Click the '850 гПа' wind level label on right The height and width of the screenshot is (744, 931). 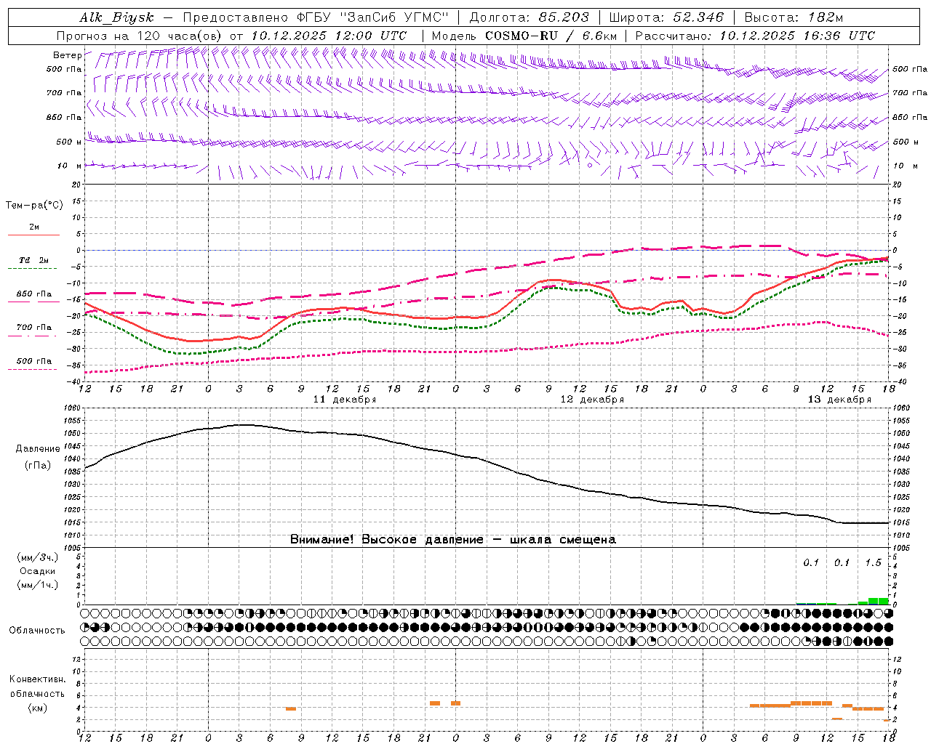(x=910, y=117)
